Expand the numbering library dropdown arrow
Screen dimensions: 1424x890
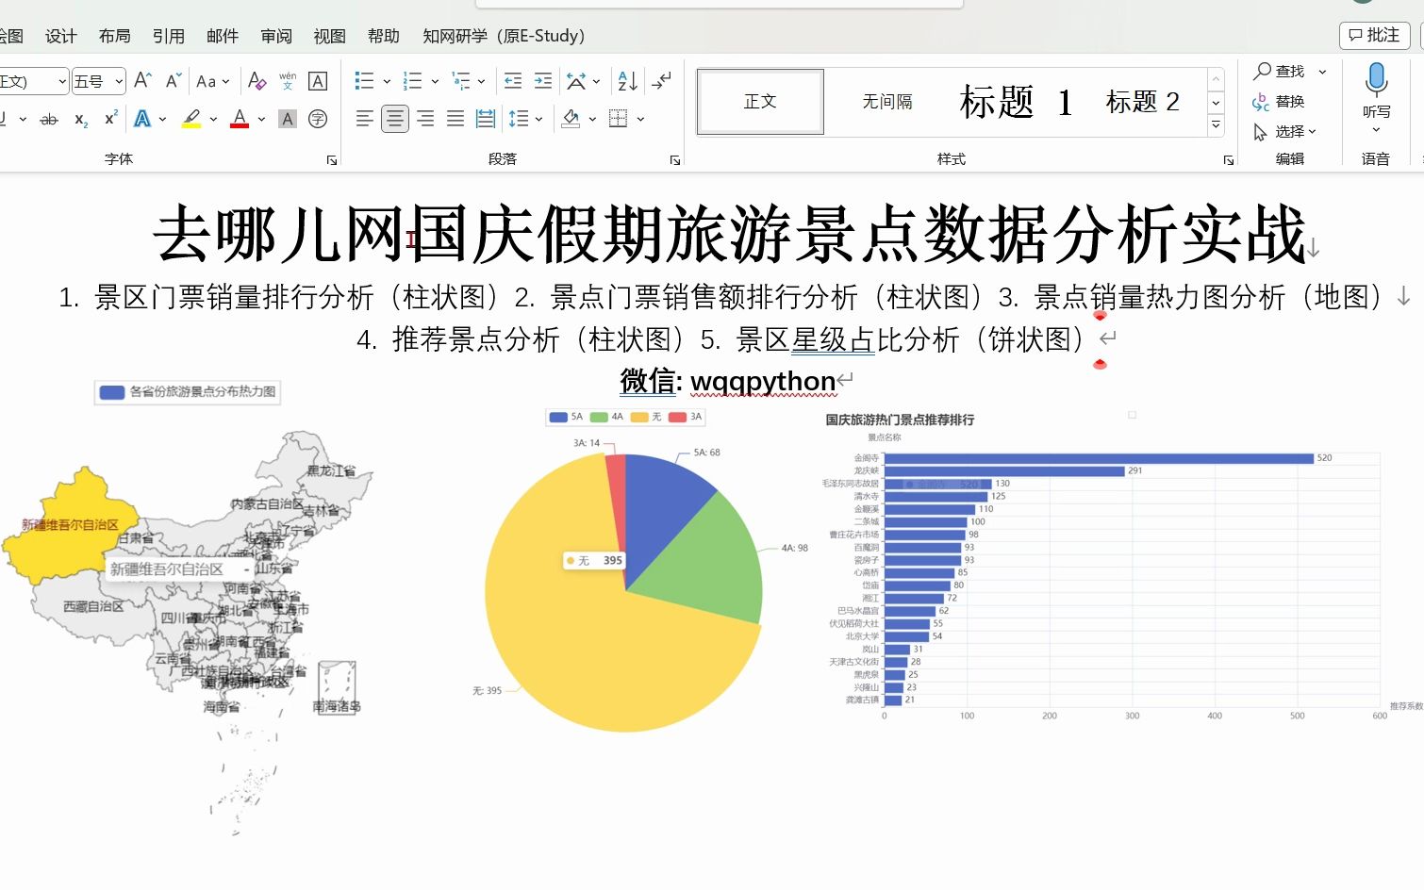435,81
